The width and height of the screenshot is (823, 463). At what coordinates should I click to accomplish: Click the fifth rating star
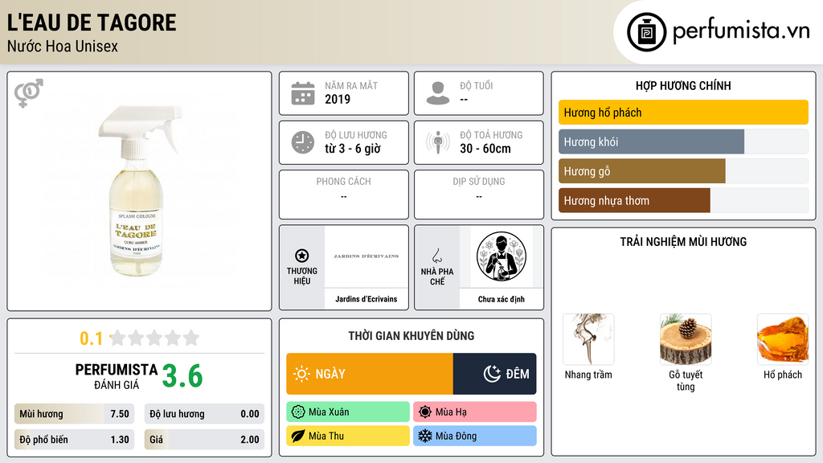click(x=191, y=338)
